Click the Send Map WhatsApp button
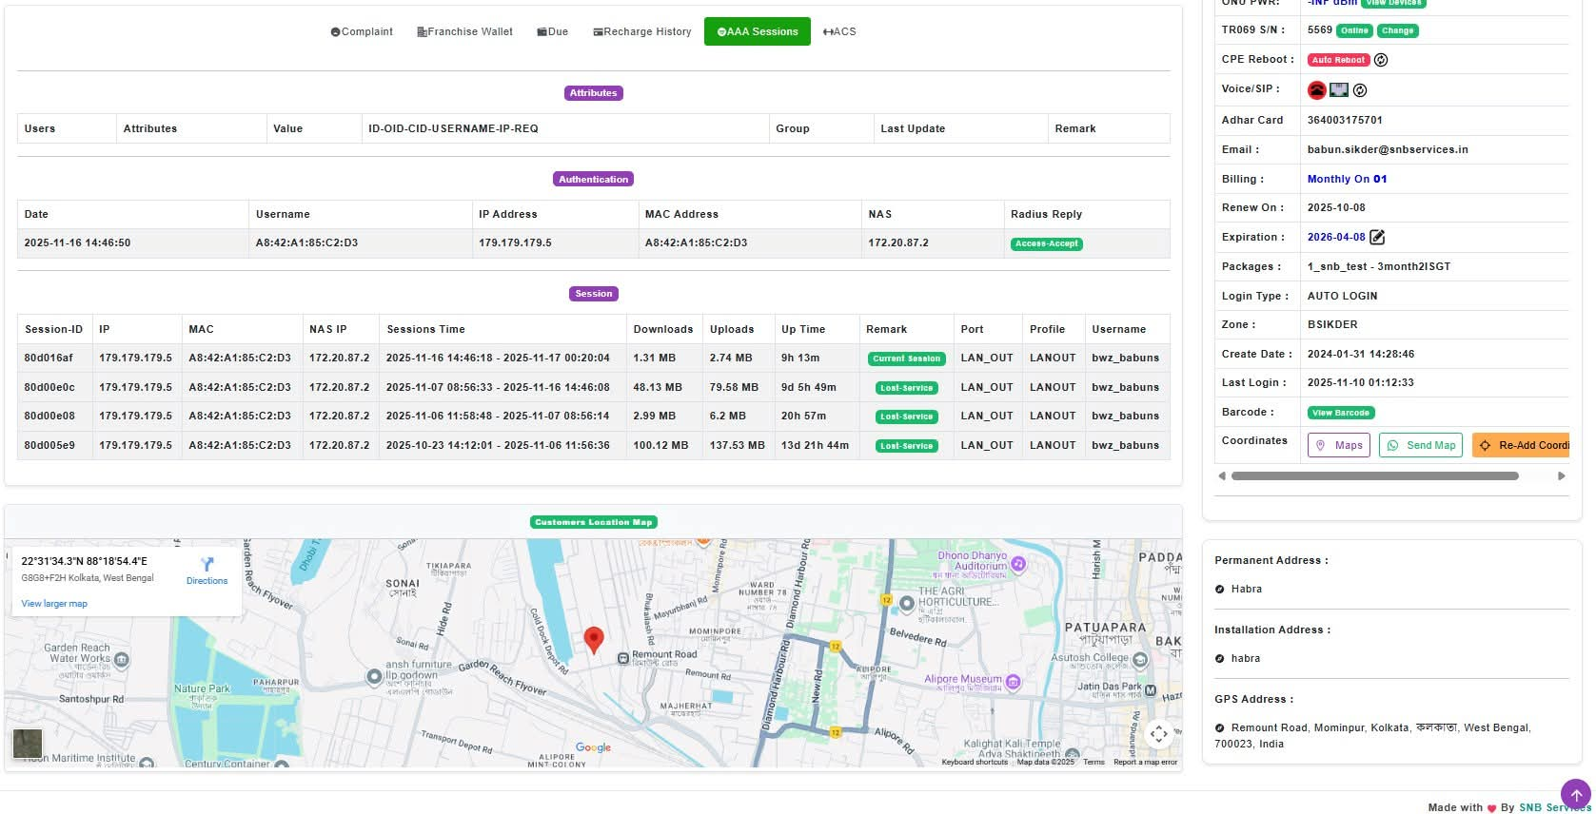Viewport: 1596px width, 814px height. tap(1422, 445)
